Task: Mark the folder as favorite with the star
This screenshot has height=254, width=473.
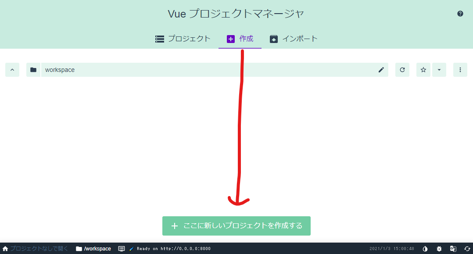Action: [423, 70]
